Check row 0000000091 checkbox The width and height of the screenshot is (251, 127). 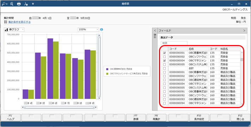(x=164, y=91)
